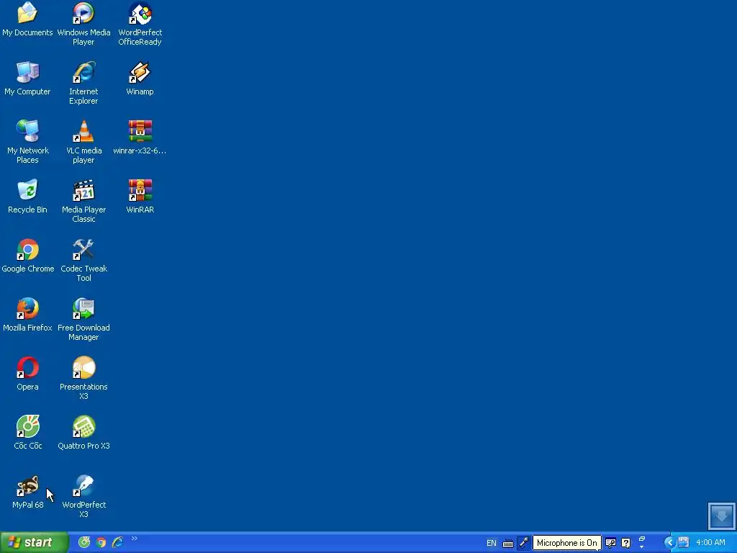The width and height of the screenshot is (737, 553).
Task: Show hidden notification area icons
Action: (x=670, y=543)
